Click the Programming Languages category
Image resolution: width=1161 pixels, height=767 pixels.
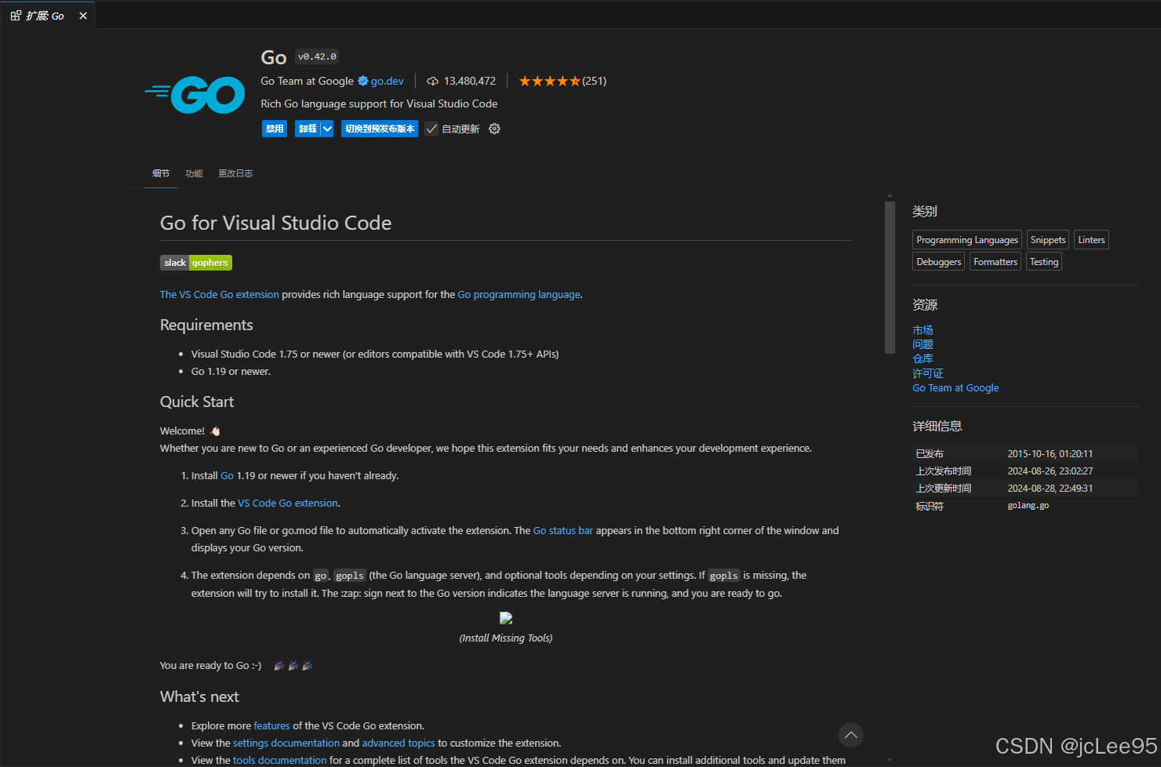tap(967, 240)
